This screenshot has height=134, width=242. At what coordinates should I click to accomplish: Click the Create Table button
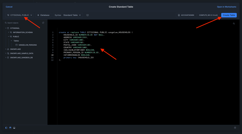coord(229,15)
